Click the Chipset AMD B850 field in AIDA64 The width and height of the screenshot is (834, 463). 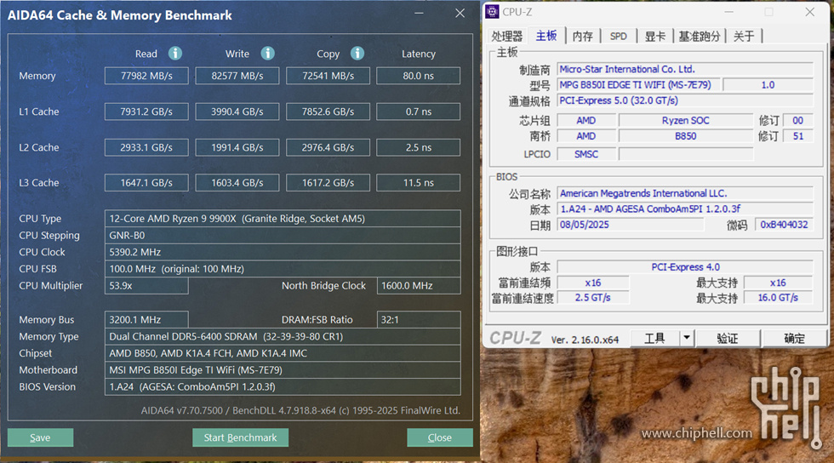point(283,353)
